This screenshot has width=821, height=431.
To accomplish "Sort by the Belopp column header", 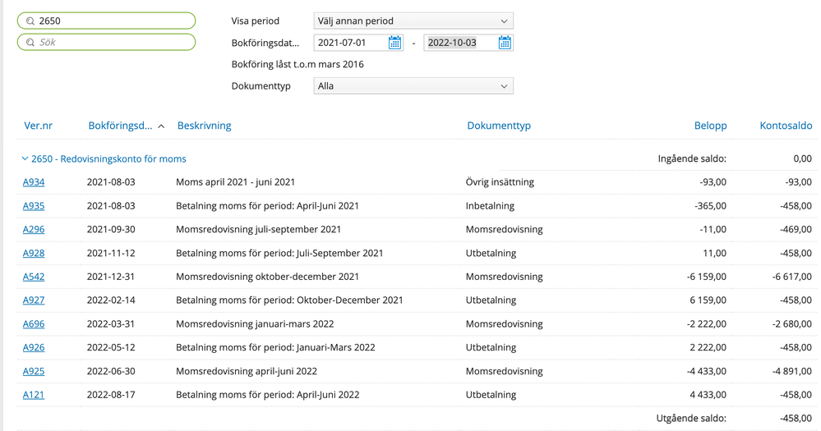I will coord(710,126).
